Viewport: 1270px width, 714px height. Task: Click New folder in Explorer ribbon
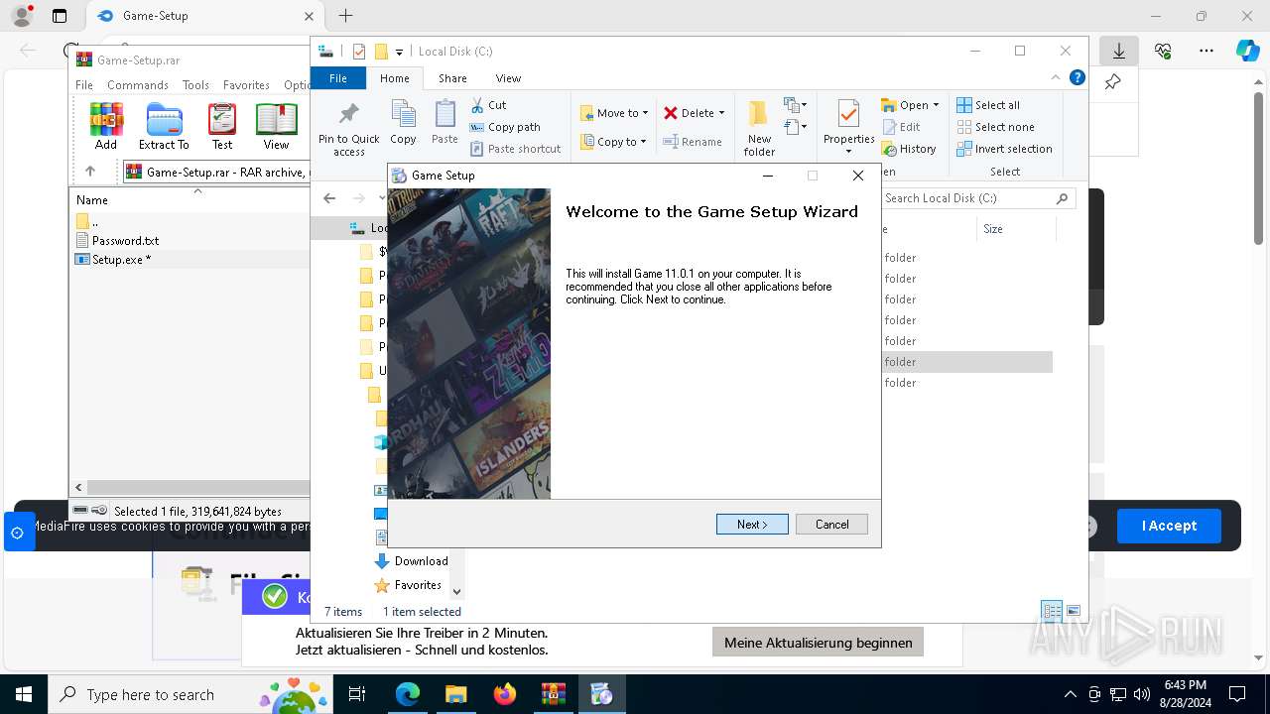(759, 128)
